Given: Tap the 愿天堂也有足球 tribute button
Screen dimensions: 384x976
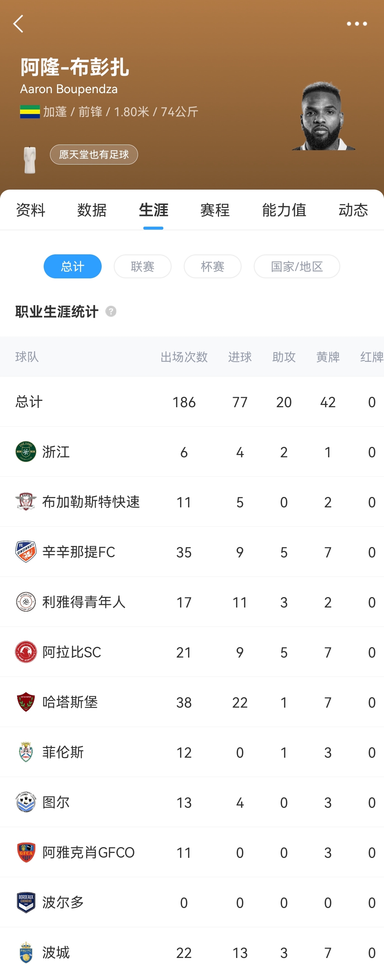Looking at the screenshot, I should click(94, 155).
